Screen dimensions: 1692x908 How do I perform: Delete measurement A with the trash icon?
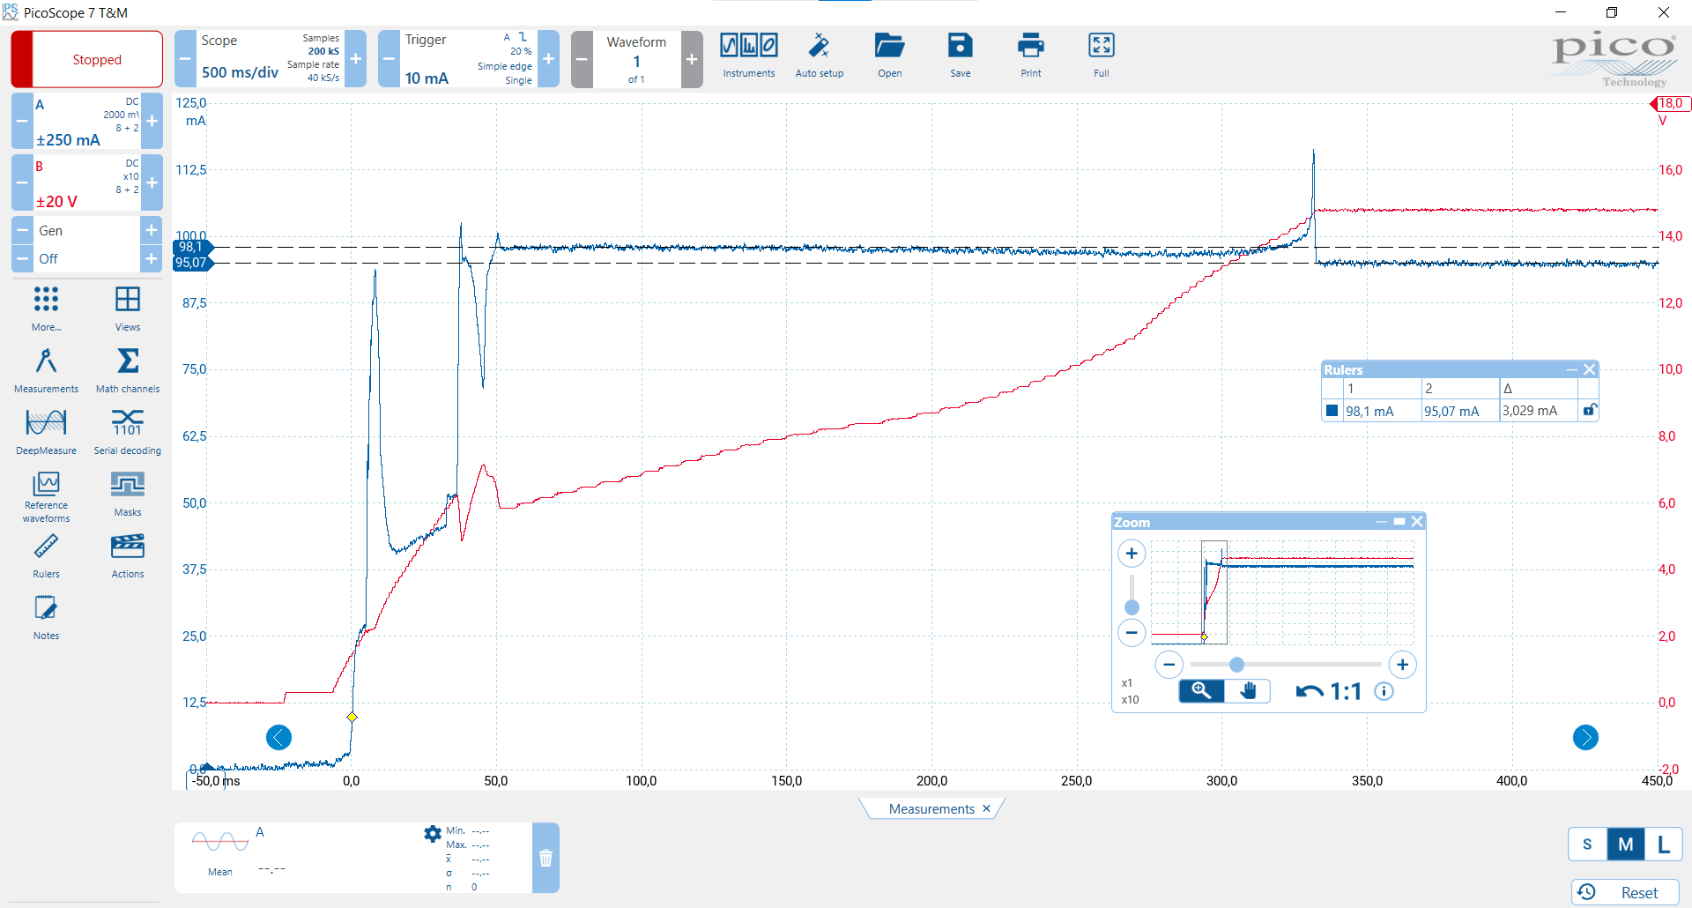click(545, 858)
